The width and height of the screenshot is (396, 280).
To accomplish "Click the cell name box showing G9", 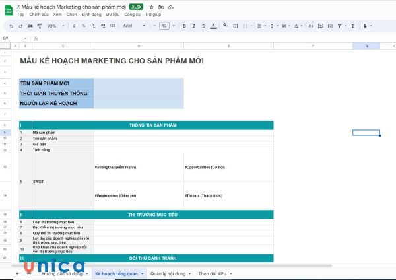I will coord(8,38).
